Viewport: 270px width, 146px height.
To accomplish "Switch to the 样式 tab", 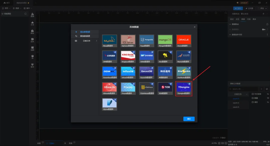I will point(232,19).
